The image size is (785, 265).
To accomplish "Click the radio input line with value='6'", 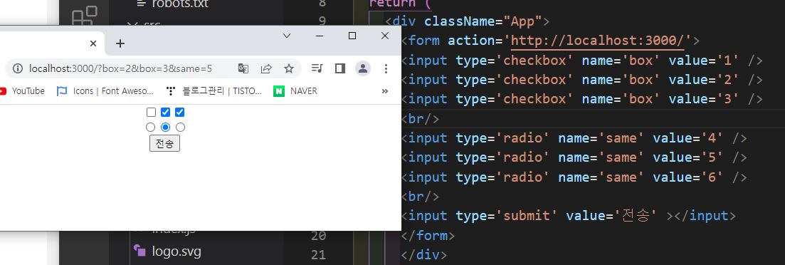I will coord(574,177).
